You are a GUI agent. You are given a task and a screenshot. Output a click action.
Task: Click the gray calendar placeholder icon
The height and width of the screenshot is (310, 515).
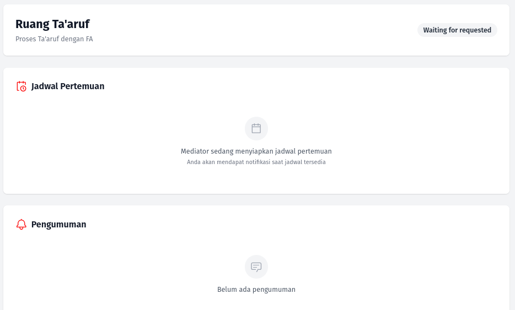[x=256, y=128]
